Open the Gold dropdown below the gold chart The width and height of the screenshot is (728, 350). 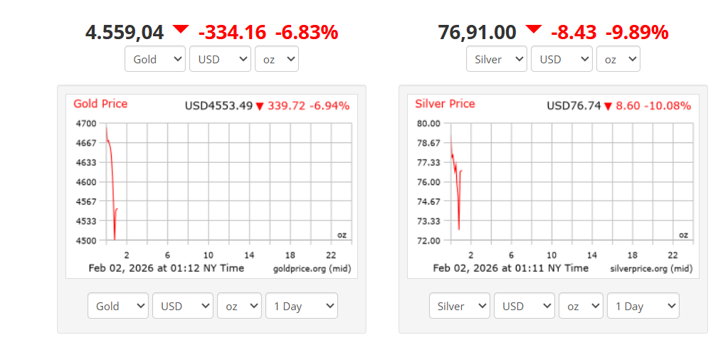coord(118,306)
